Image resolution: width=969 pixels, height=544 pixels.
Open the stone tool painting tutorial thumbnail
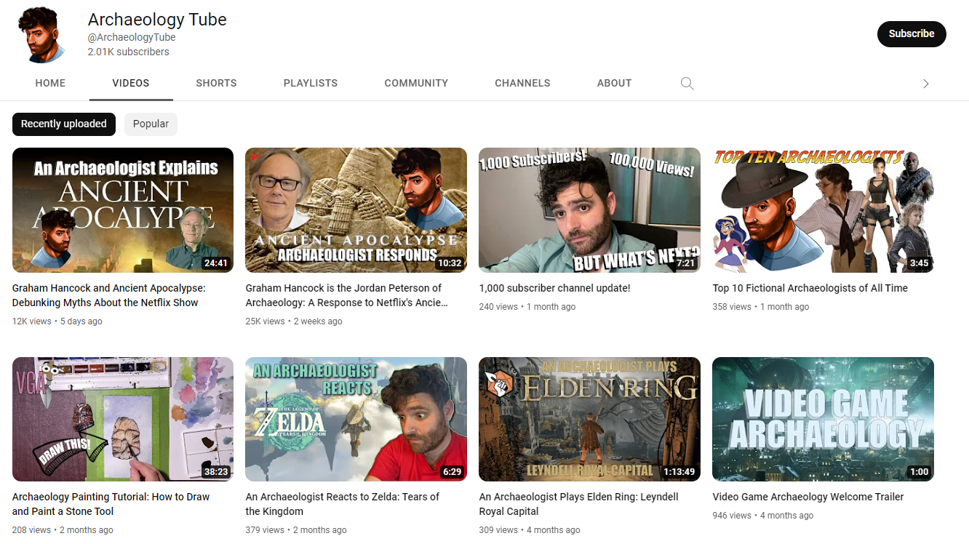(123, 419)
